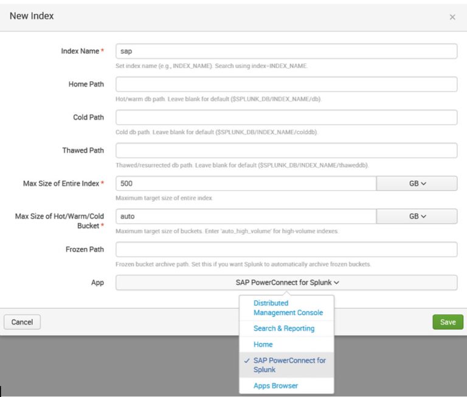Close the New Index dialog
The height and width of the screenshot is (397, 467).
click(x=452, y=17)
